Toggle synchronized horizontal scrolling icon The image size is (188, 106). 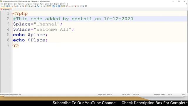[x=50, y=6]
